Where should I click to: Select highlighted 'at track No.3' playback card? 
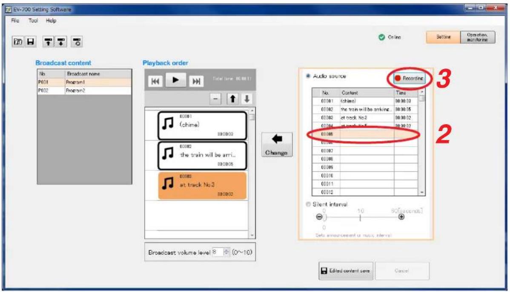(x=202, y=185)
